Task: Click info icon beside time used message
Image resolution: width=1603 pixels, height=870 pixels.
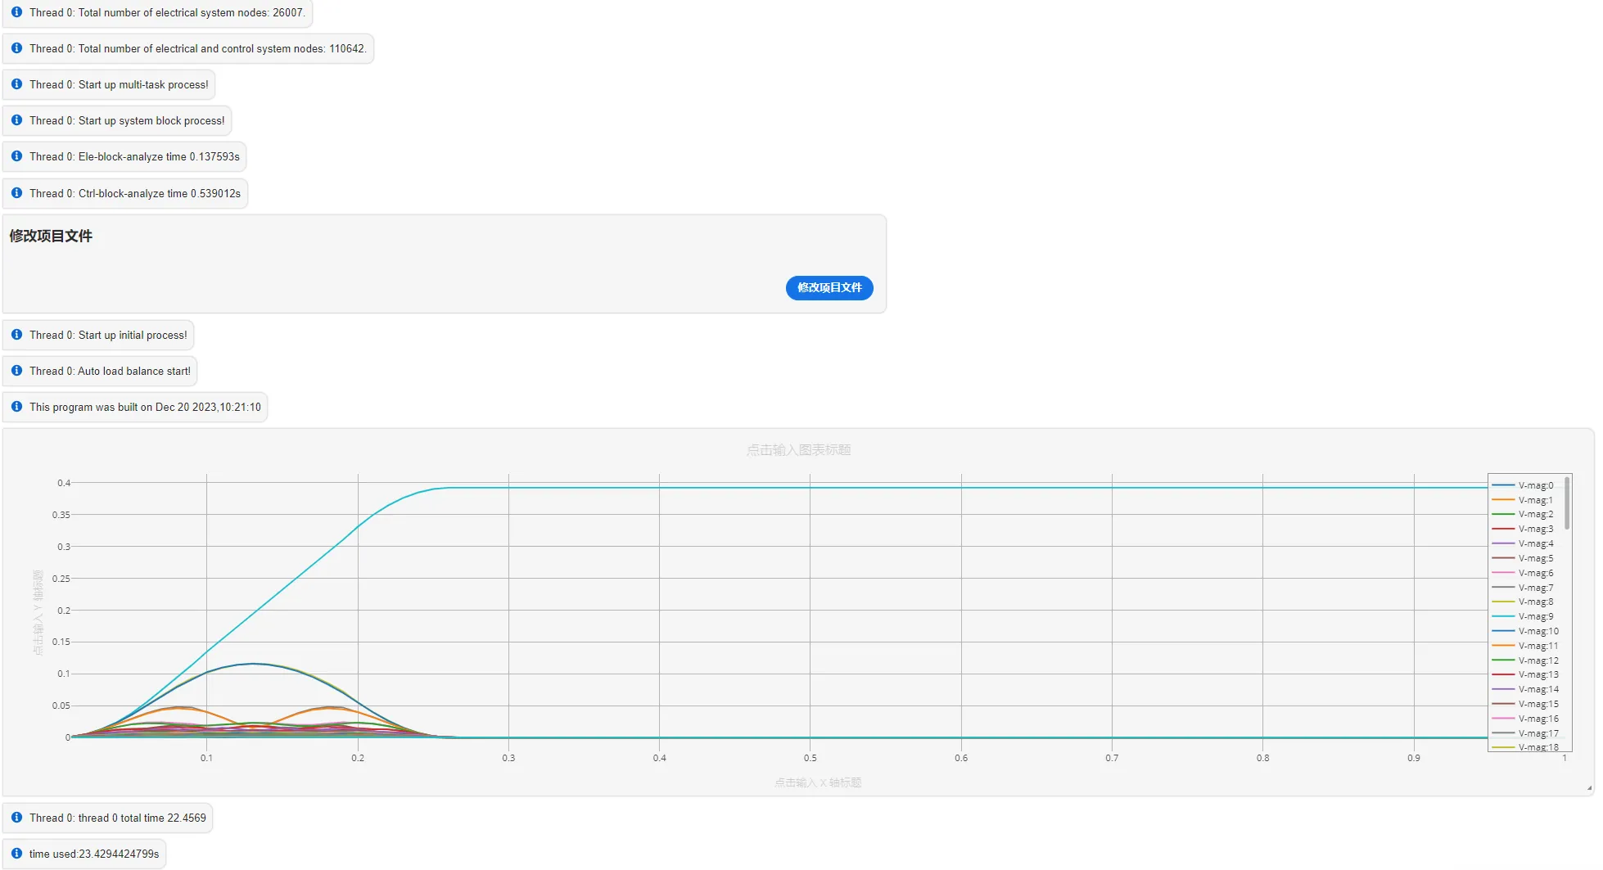Action: click(x=16, y=854)
